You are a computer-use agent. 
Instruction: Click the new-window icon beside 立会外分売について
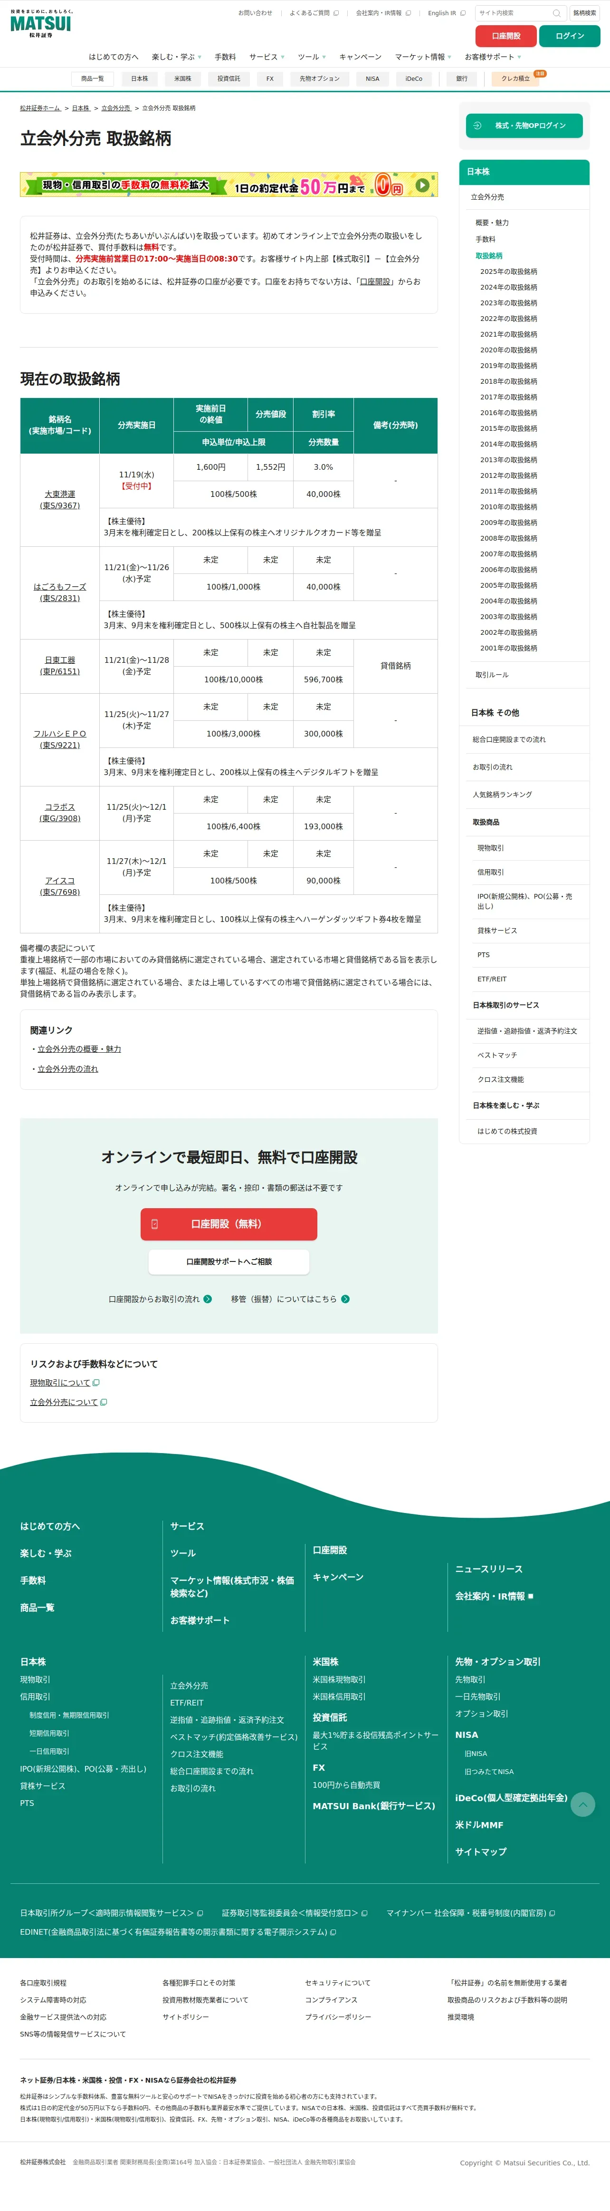click(x=104, y=1403)
